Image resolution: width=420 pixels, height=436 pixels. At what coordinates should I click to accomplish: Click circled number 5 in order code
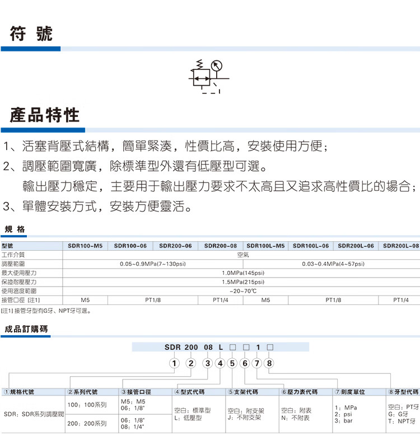point(232,364)
